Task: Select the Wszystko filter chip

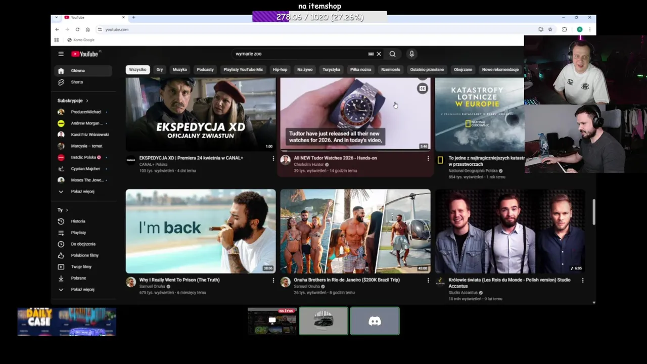Action: click(x=137, y=69)
